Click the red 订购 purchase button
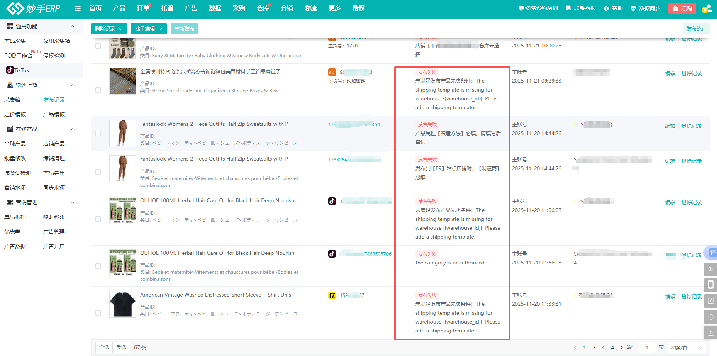717x356 pixels. (682, 8)
